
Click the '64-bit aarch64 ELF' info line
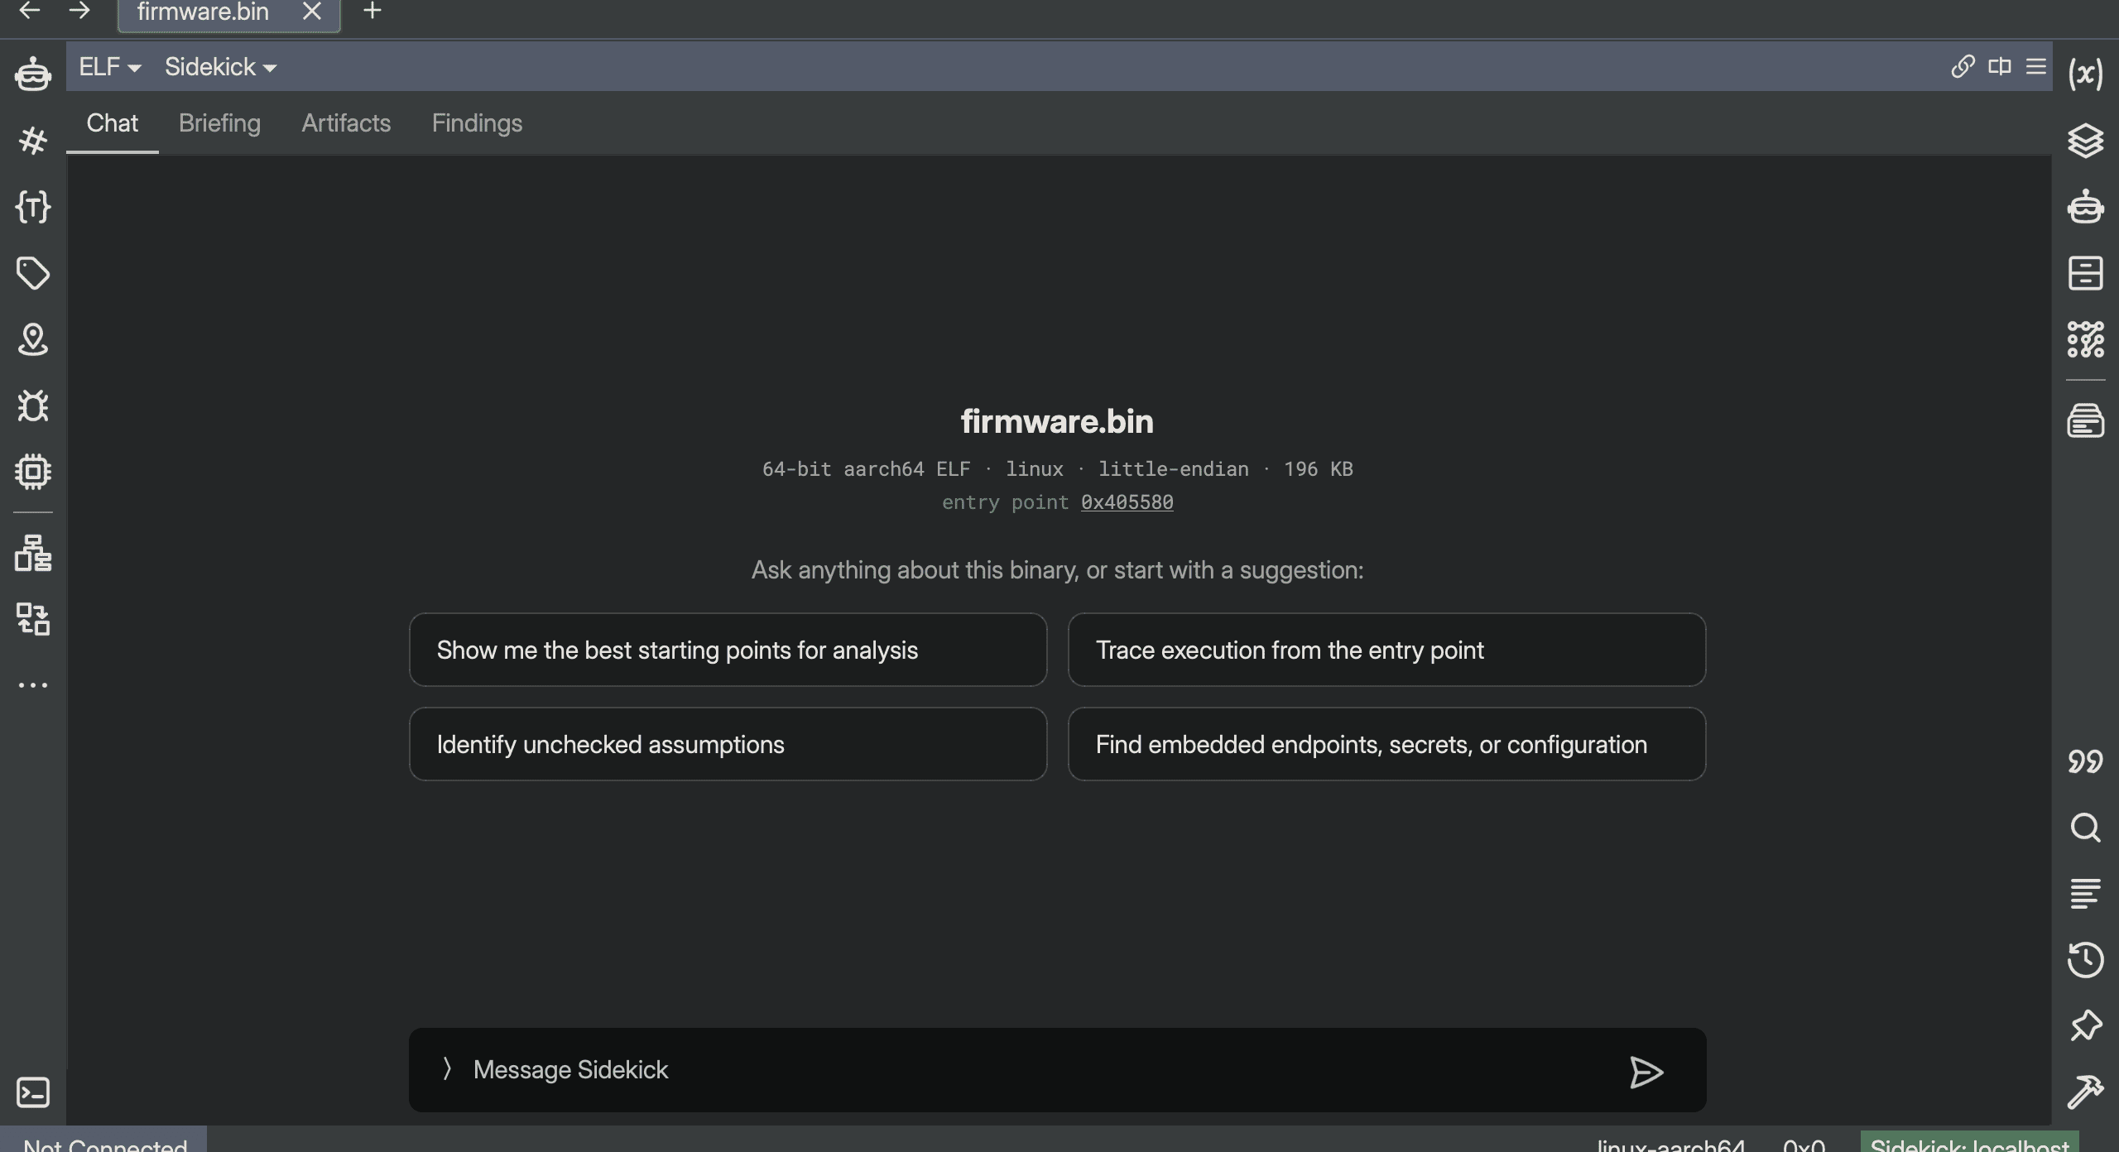coord(1057,469)
